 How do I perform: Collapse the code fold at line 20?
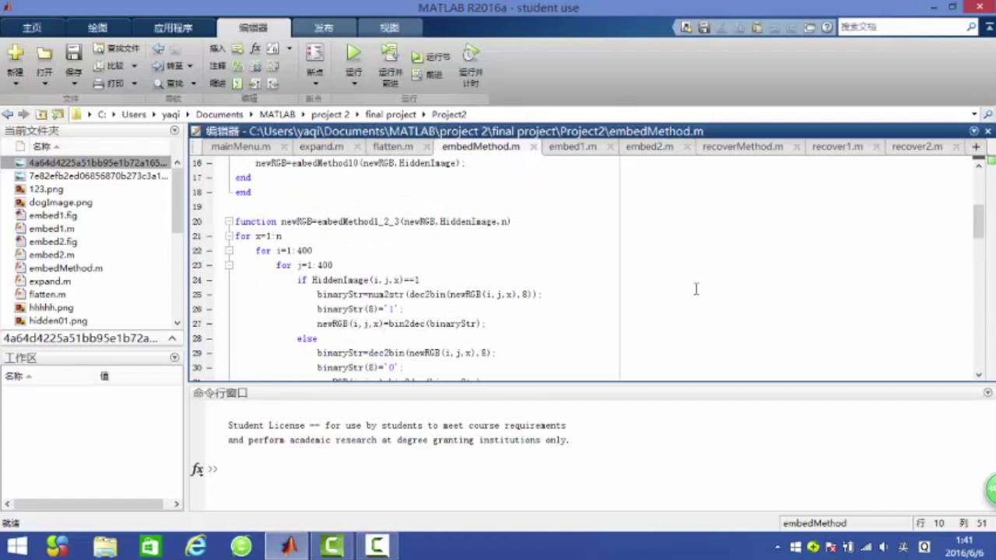(x=229, y=222)
